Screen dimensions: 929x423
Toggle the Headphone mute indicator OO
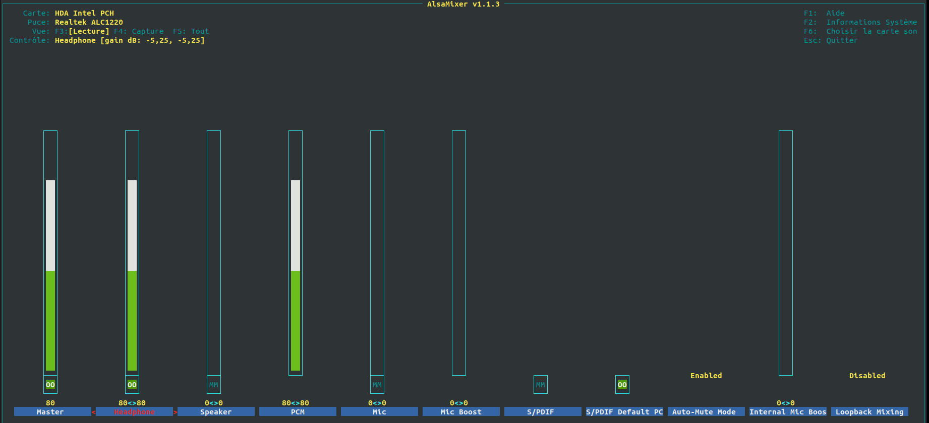pos(132,385)
